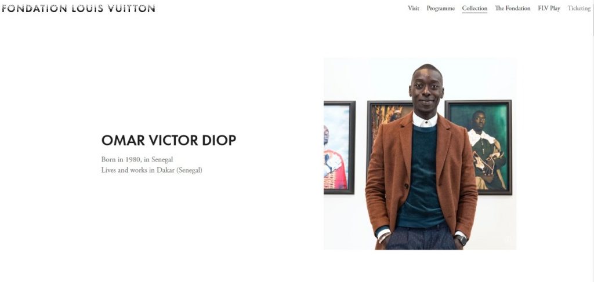The height and width of the screenshot is (282, 594).
Task: Click the OMAR VICTOR DIOP heading
Action: (x=169, y=140)
